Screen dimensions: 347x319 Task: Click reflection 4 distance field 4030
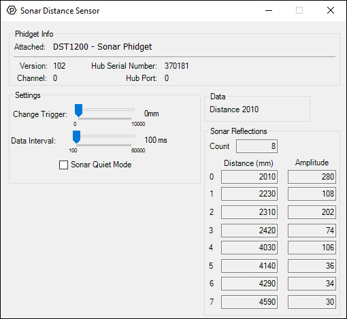(249, 248)
